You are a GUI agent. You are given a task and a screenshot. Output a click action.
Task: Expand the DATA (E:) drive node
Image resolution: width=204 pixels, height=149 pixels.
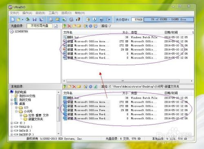click(x=12, y=131)
